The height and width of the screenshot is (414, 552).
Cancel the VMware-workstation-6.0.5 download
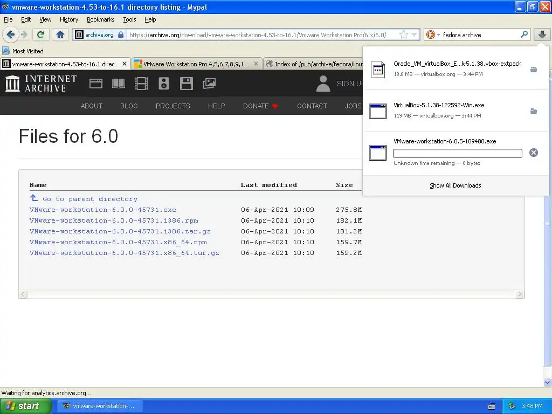point(534,153)
